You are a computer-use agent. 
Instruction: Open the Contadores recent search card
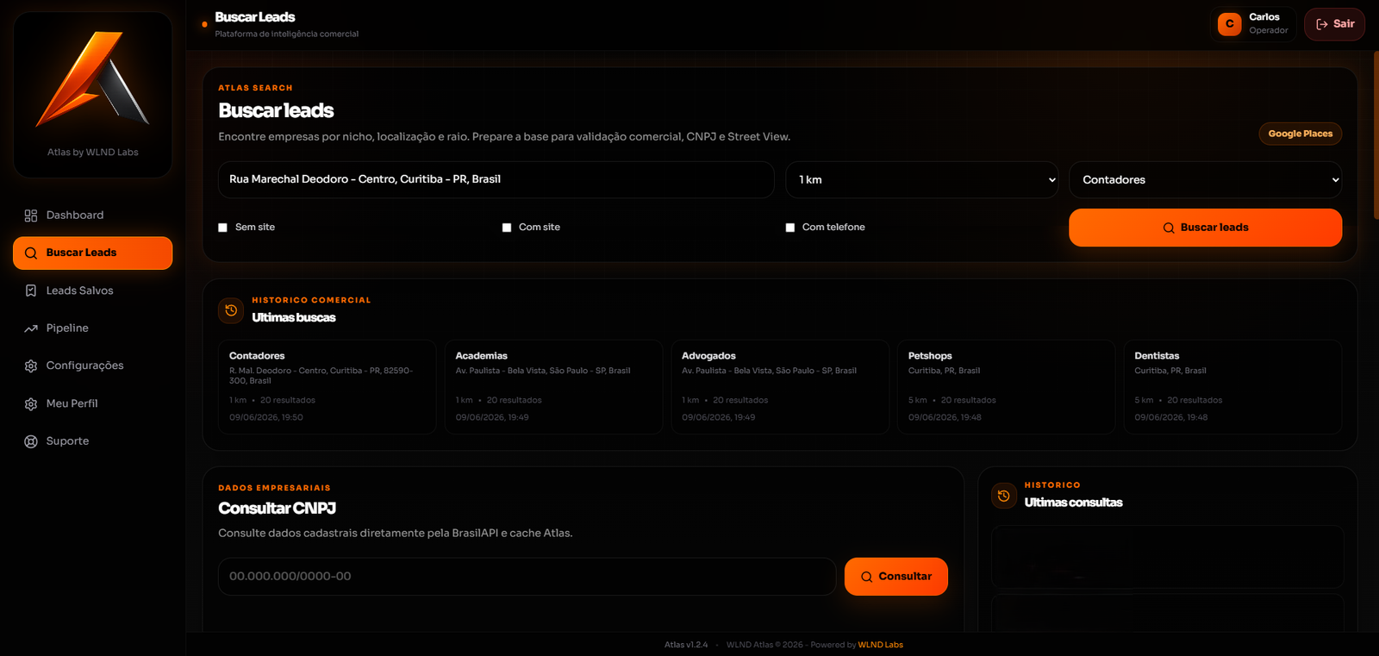[328, 387]
